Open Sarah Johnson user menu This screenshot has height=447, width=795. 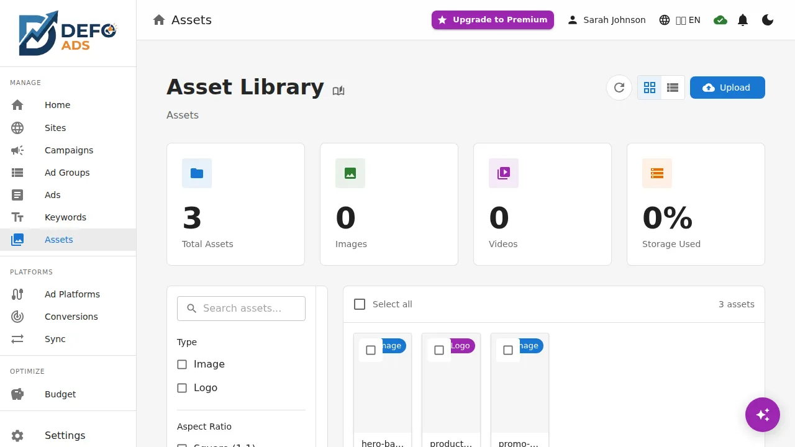(x=606, y=20)
